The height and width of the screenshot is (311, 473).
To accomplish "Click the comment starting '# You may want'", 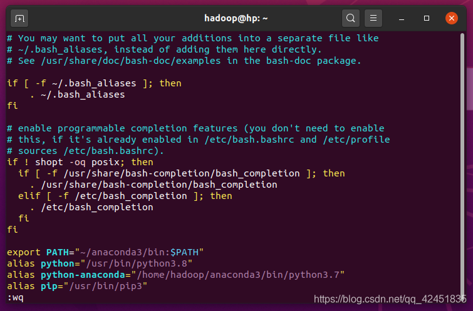I will [193, 38].
